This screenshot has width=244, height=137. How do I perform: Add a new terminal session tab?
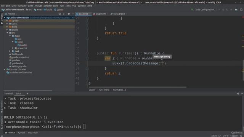point(27,94)
